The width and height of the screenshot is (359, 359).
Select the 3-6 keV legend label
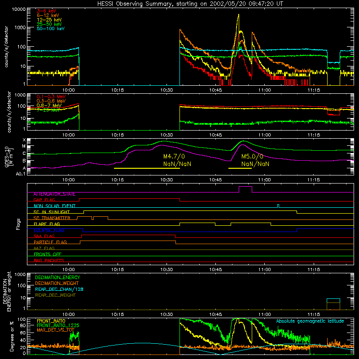pos(46,11)
